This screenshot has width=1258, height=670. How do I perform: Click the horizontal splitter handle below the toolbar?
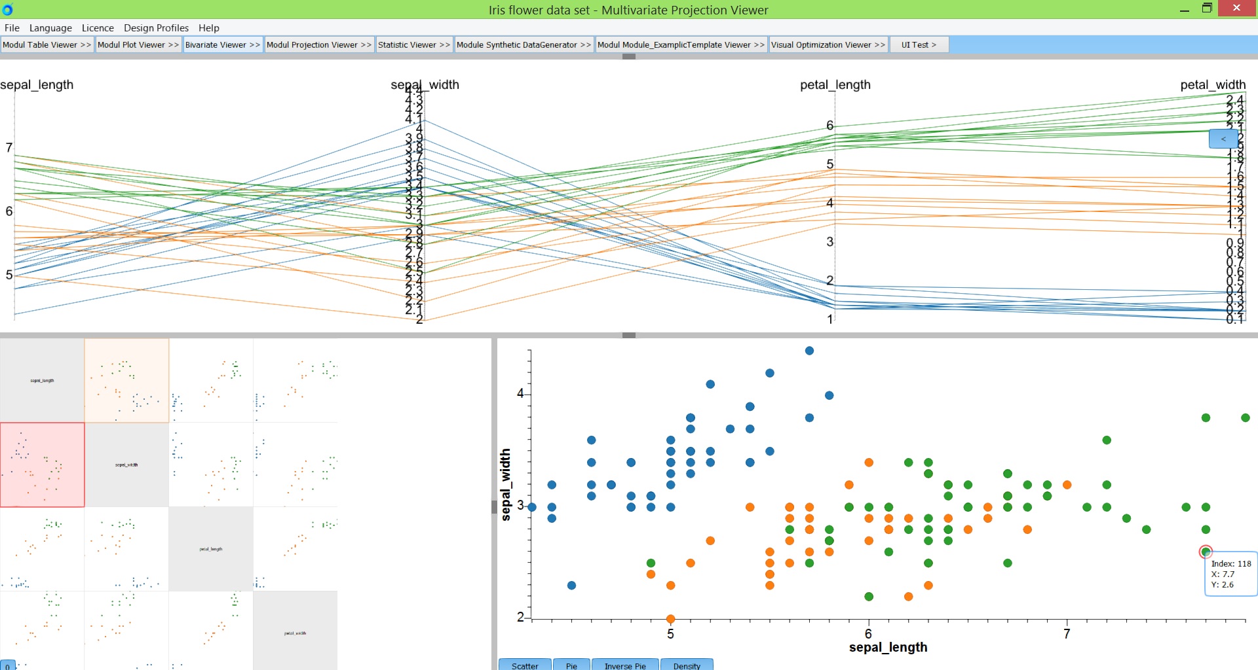tap(629, 57)
